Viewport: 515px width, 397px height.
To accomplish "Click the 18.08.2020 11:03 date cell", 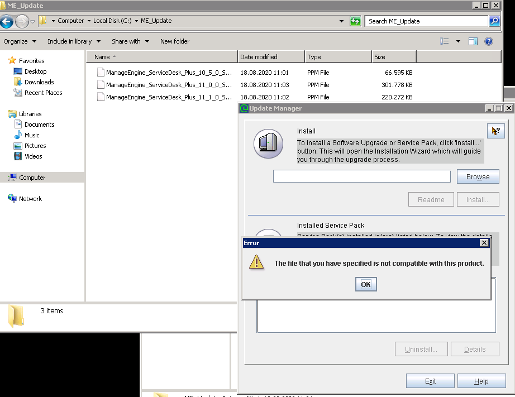I will point(265,85).
